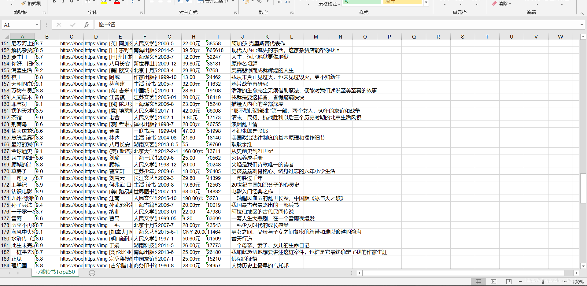Image resolution: width=587 pixels, height=286 pixels.
Task: Open the fill color dropdown arrow
Action: click(x=110, y=1)
